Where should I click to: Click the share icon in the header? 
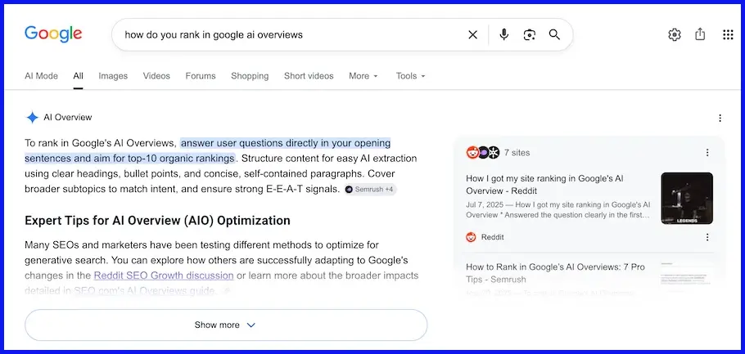[x=700, y=34]
